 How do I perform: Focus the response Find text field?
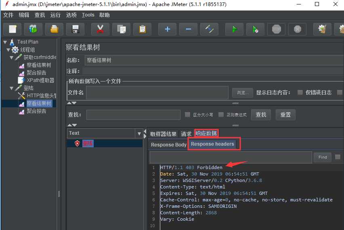click(231, 157)
